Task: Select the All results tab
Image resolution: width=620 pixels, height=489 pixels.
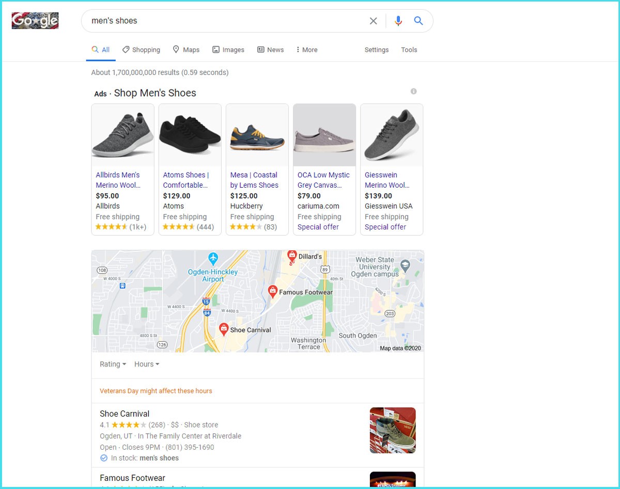Action: click(101, 50)
